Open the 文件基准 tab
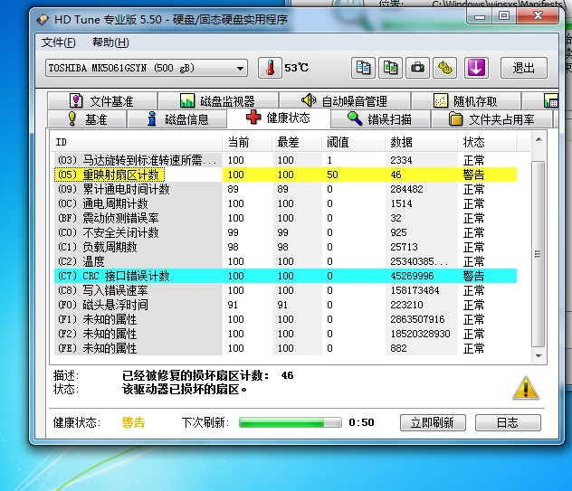This screenshot has width=572, height=491. click(102, 100)
